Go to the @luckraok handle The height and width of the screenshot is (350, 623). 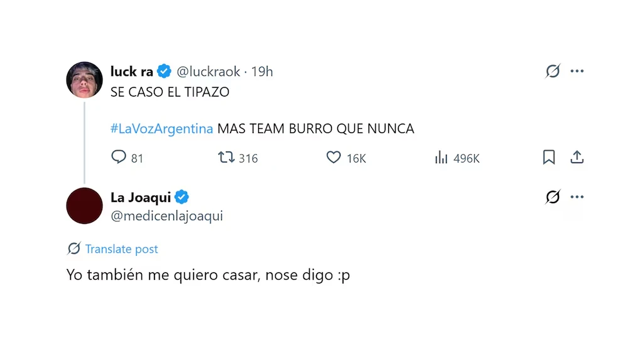(x=208, y=72)
